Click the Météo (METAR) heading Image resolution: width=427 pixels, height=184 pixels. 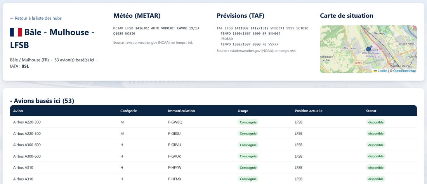137,16
